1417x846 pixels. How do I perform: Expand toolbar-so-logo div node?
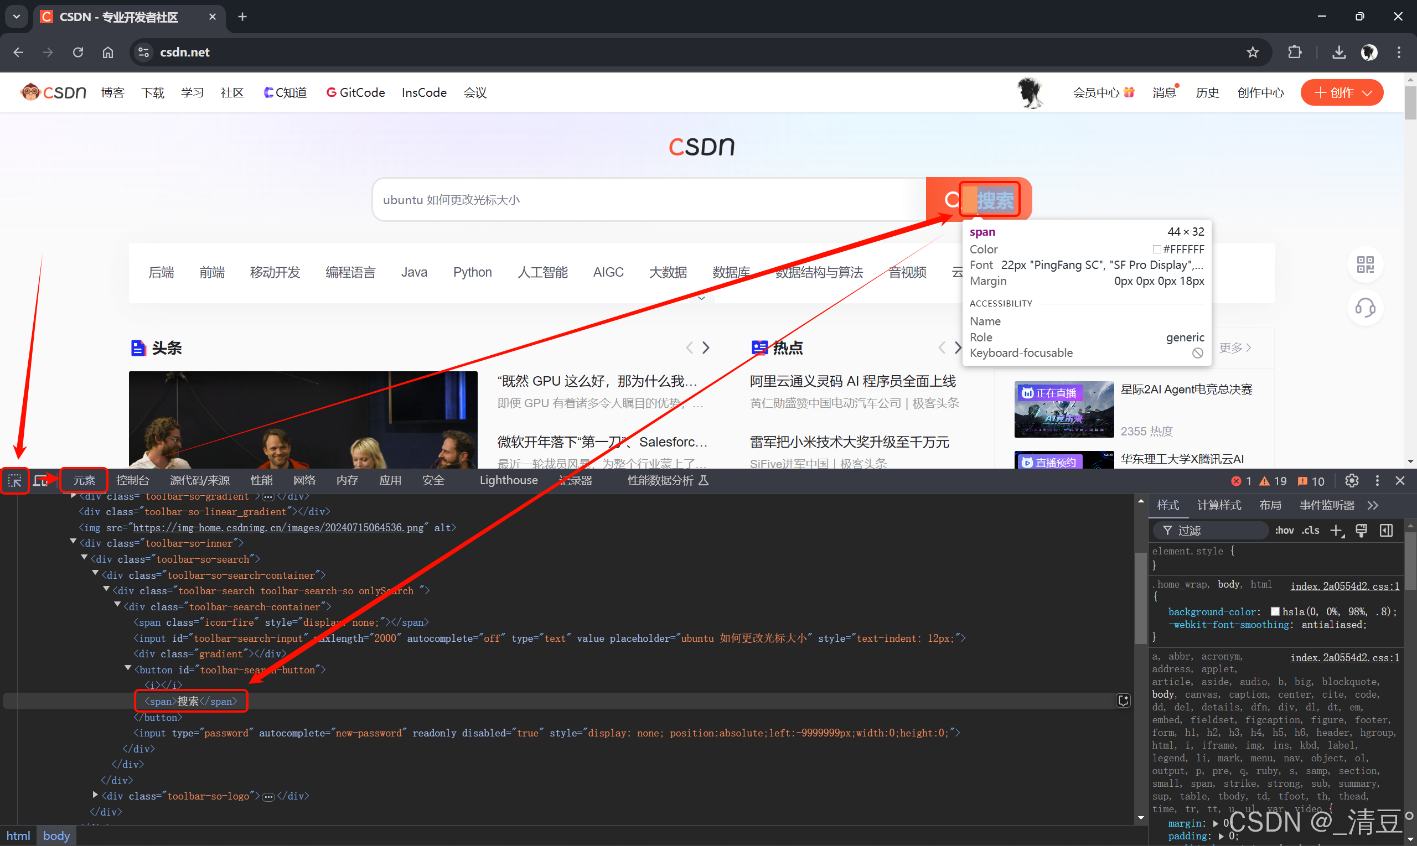tap(95, 795)
